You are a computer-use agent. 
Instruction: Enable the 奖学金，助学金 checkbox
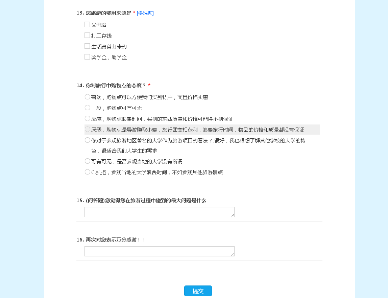coord(87,57)
